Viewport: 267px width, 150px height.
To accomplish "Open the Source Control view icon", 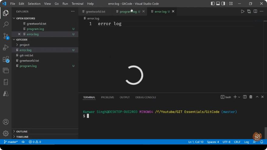I will [x=6, y=36].
